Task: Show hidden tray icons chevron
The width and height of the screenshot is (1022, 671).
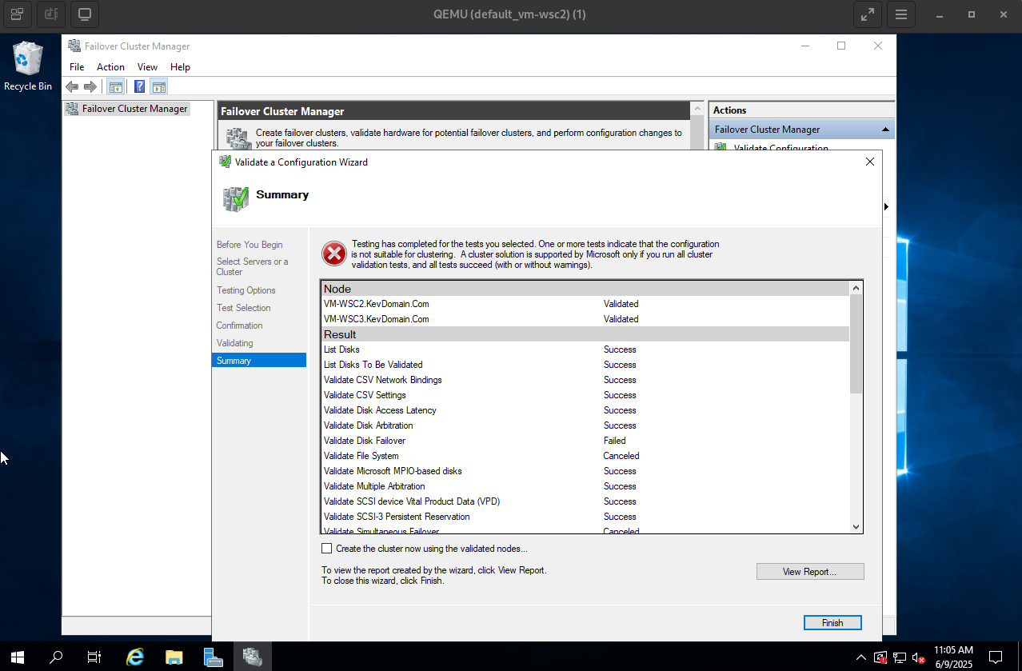Action: (861, 657)
